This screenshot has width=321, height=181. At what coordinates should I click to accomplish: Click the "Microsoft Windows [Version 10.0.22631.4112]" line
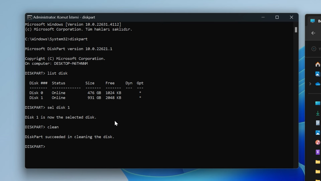(73, 24)
